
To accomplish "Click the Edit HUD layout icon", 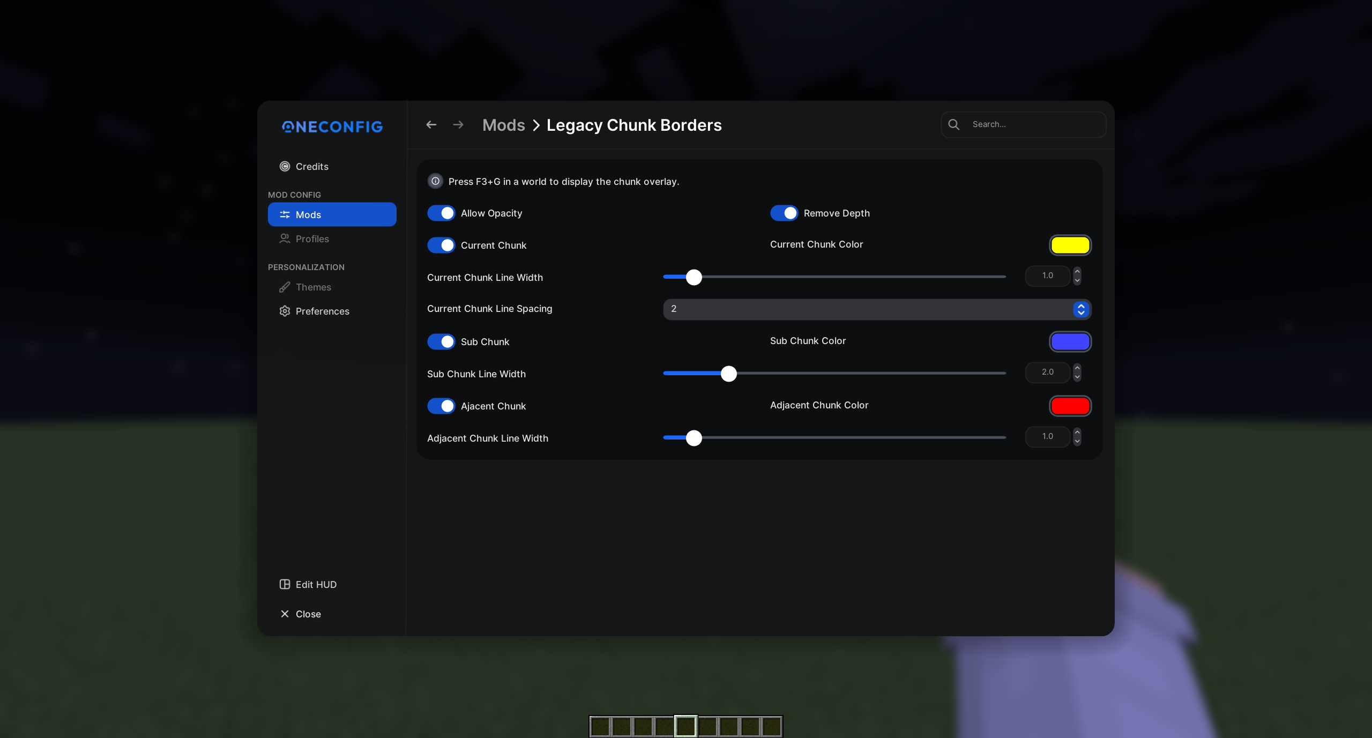I will click(285, 584).
